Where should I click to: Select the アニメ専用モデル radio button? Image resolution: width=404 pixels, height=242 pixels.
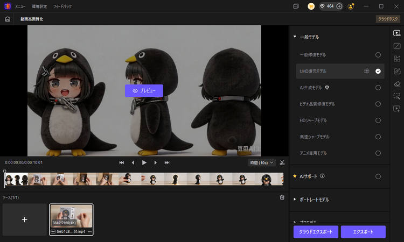click(378, 153)
